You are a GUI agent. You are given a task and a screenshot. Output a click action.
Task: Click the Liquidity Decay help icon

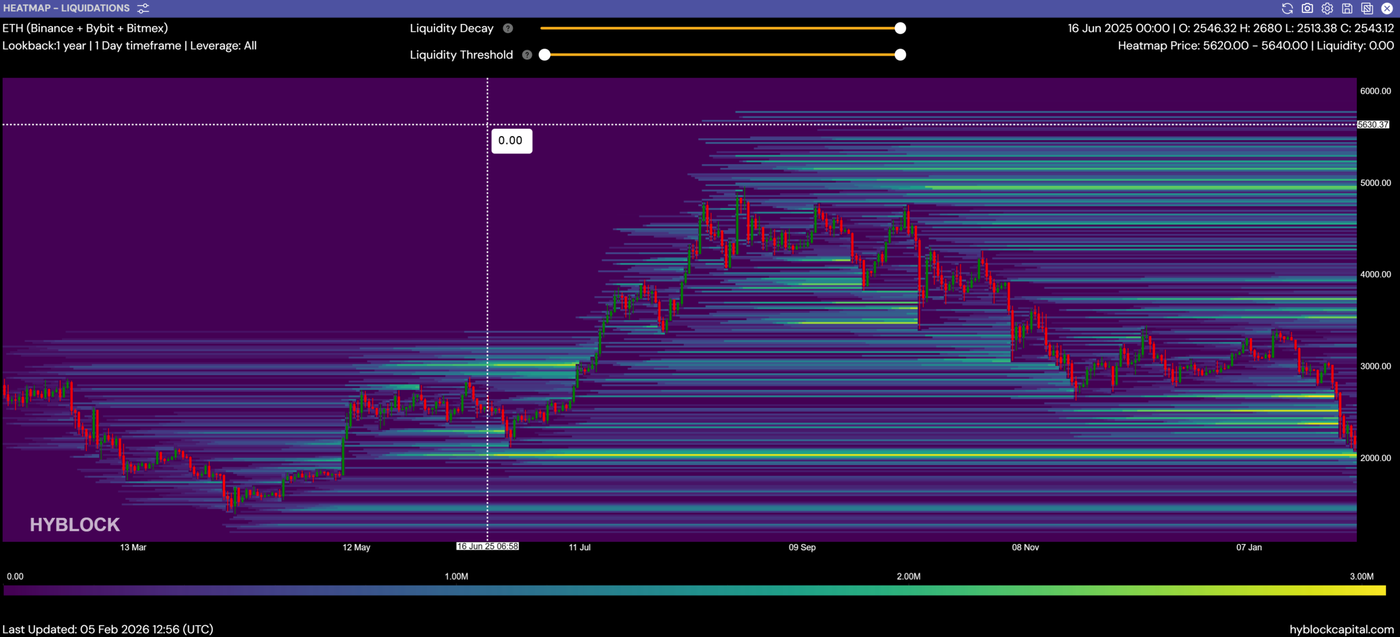coord(508,29)
